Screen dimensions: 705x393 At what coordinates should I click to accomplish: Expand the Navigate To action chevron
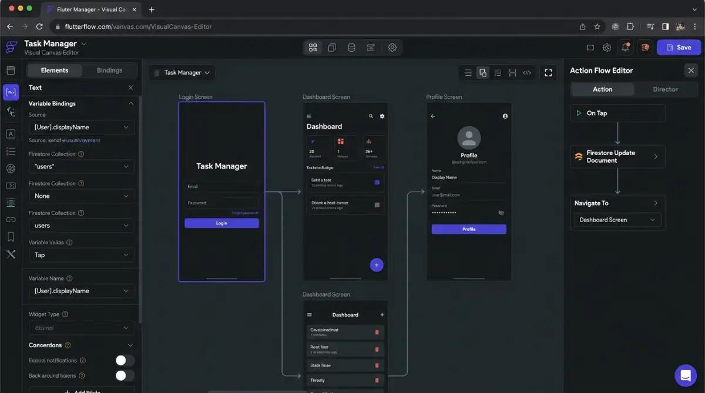click(656, 203)
